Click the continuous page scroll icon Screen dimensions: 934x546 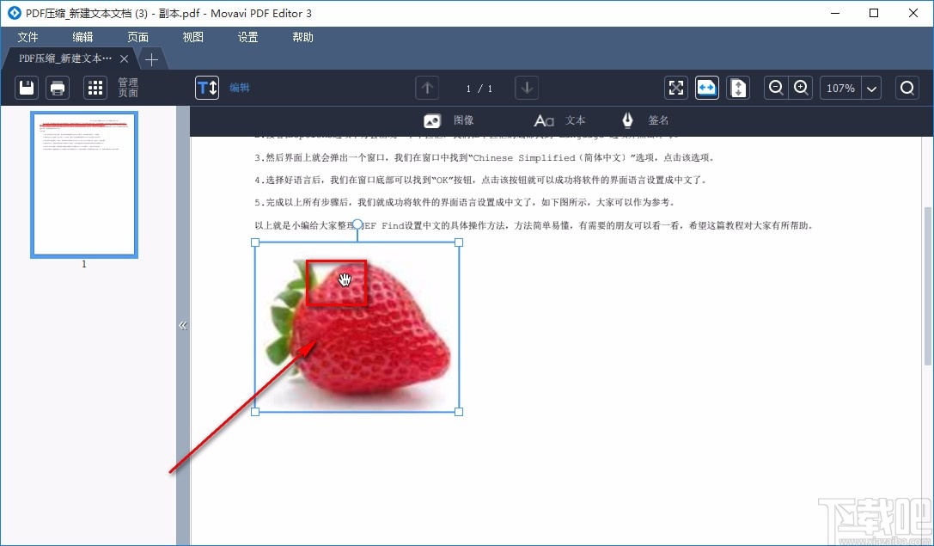[x=737, y=87]
